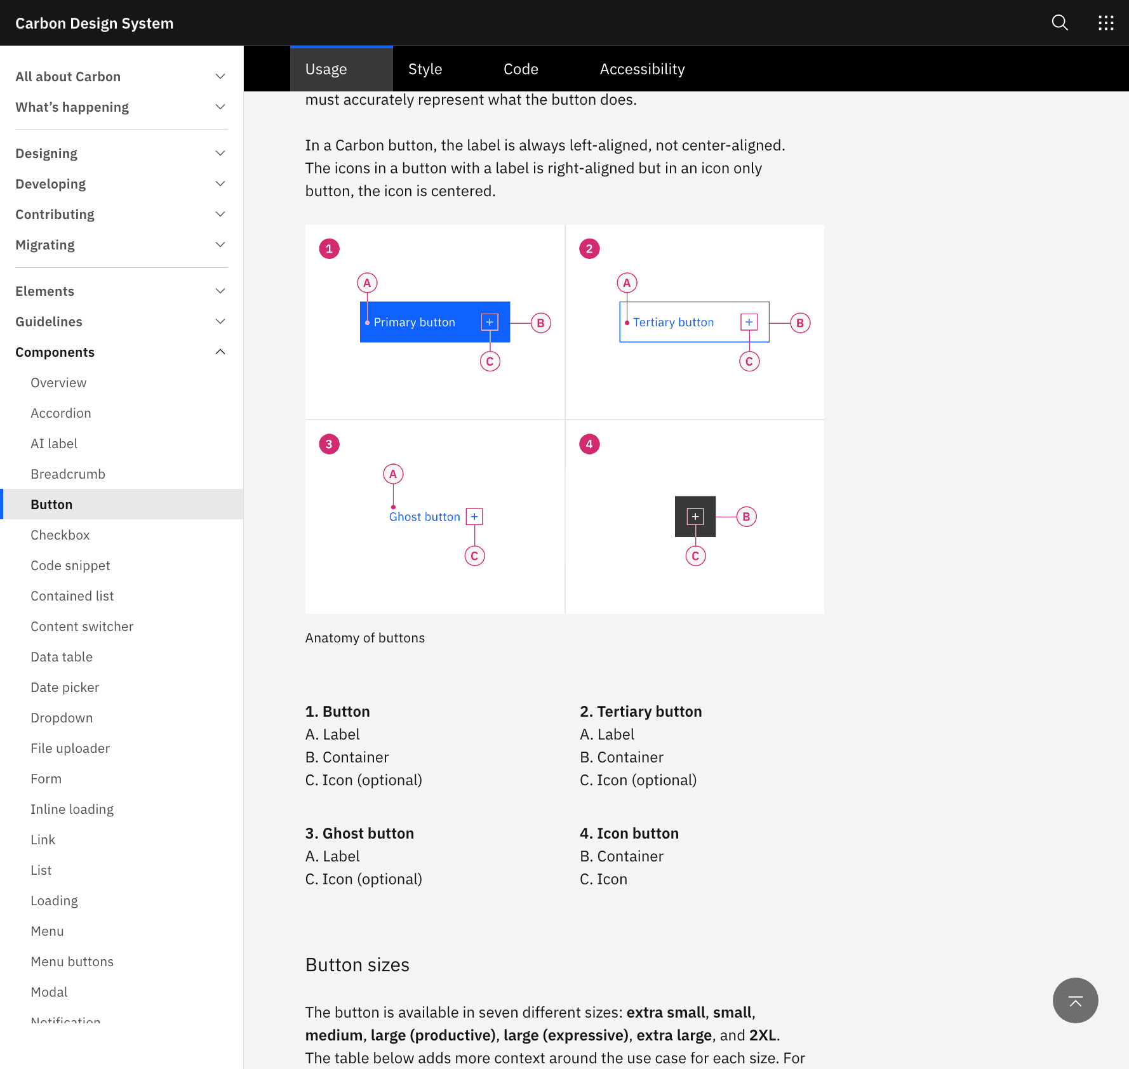Image resolution: width=1129 pixels, height=1069 pixels.
Task: Click the app switcher grid icon
Action: coord(1106,23)
